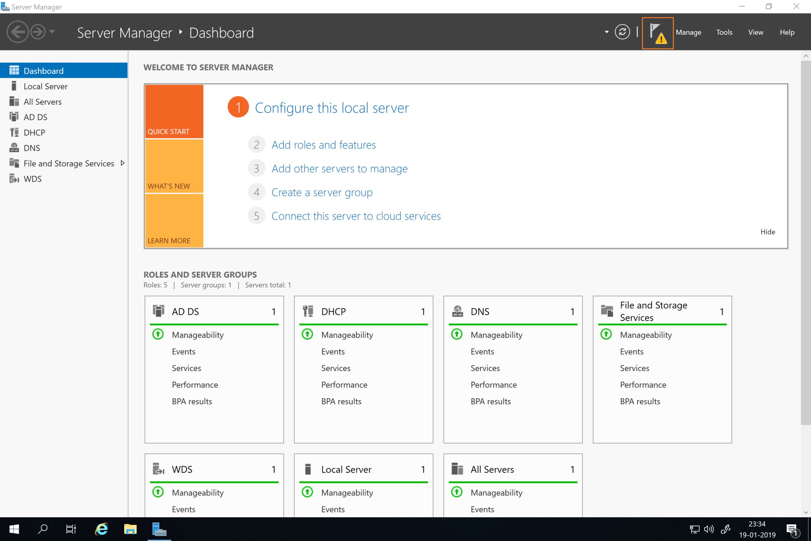The height and width of the screenshot is (541, 811).
Task: Open the navigation history dropdown arrow
Action: point(52,32)
